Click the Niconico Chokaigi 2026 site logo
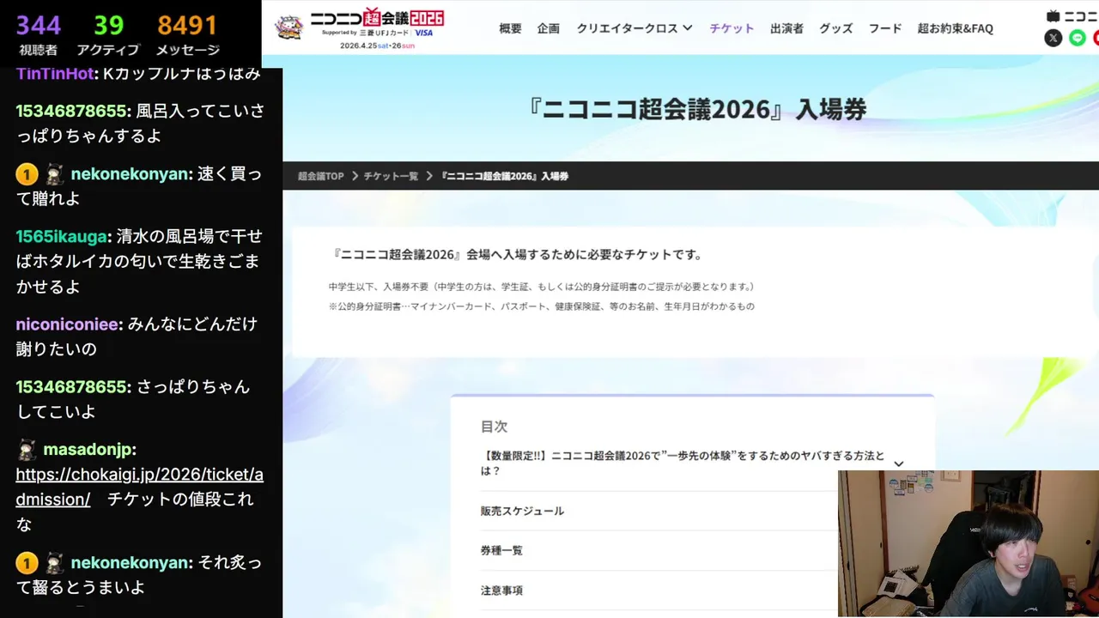Screen dimensions: 1099x618 click(360, 27)
